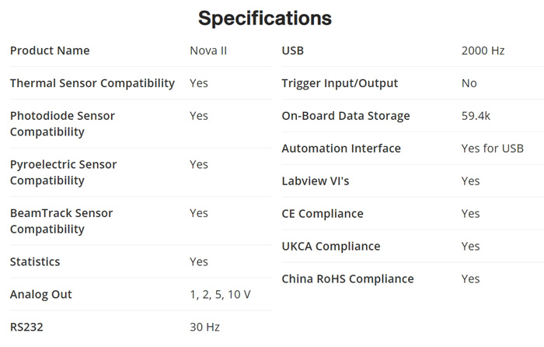The image size is (544, 347).
Task: Click the USB row label
Action: click(293, 51)
